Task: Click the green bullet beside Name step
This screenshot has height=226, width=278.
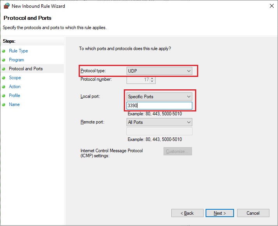Action: pyautogui.click(x=4, y=105)
